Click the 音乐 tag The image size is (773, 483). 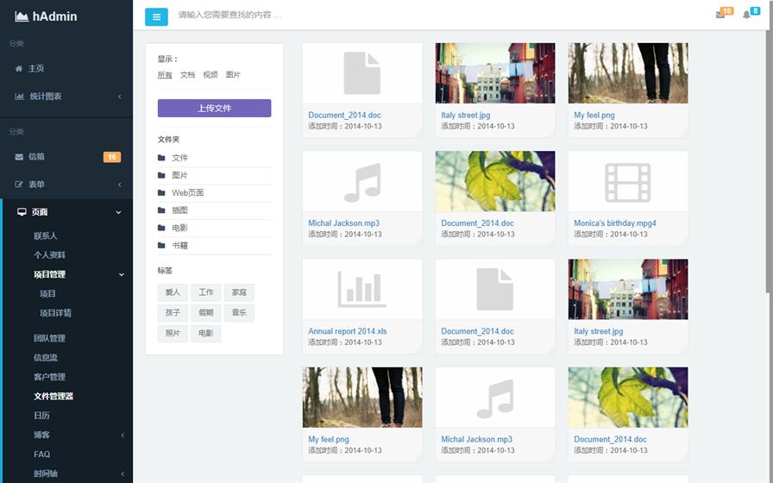[x=239, y=312]
